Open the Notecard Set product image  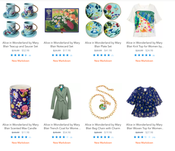(62, 20)
